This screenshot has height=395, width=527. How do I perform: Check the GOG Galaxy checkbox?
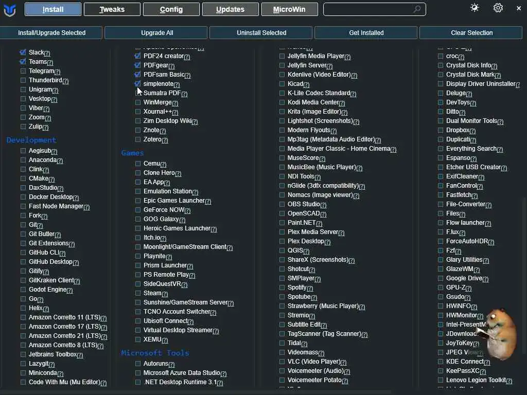click(x=138, y=219)
